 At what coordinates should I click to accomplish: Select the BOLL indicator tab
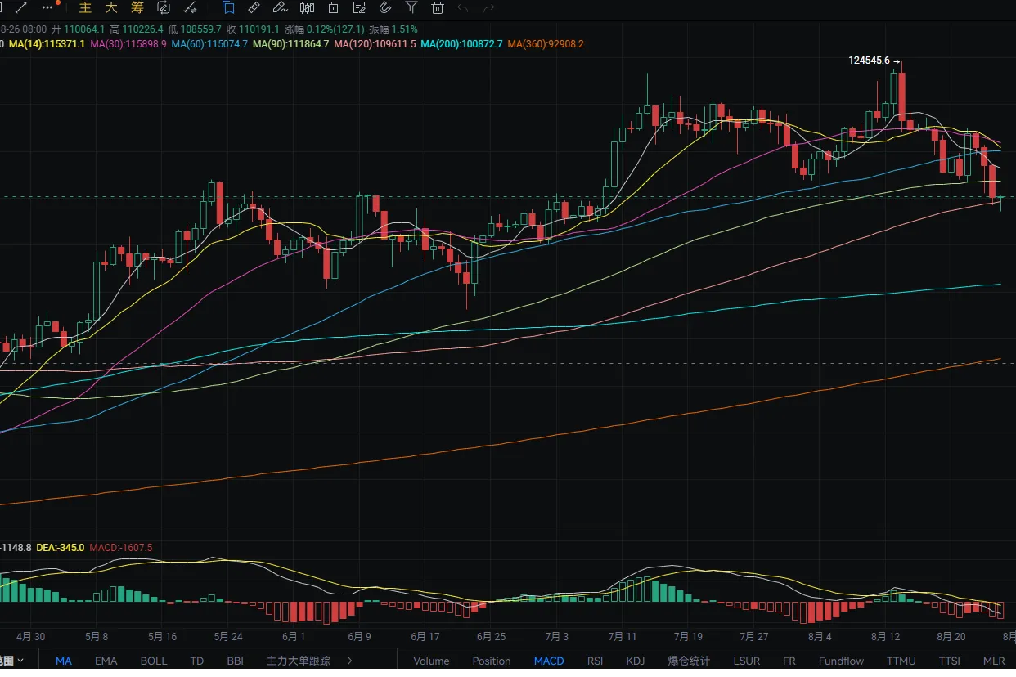153,661
